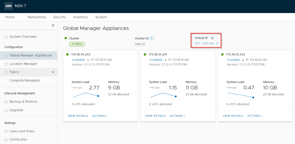Image resolution: width=295 pixels, height=144 pixels.
Task: Click the Global Manager Appliances page heading
Action: [96, 28]
